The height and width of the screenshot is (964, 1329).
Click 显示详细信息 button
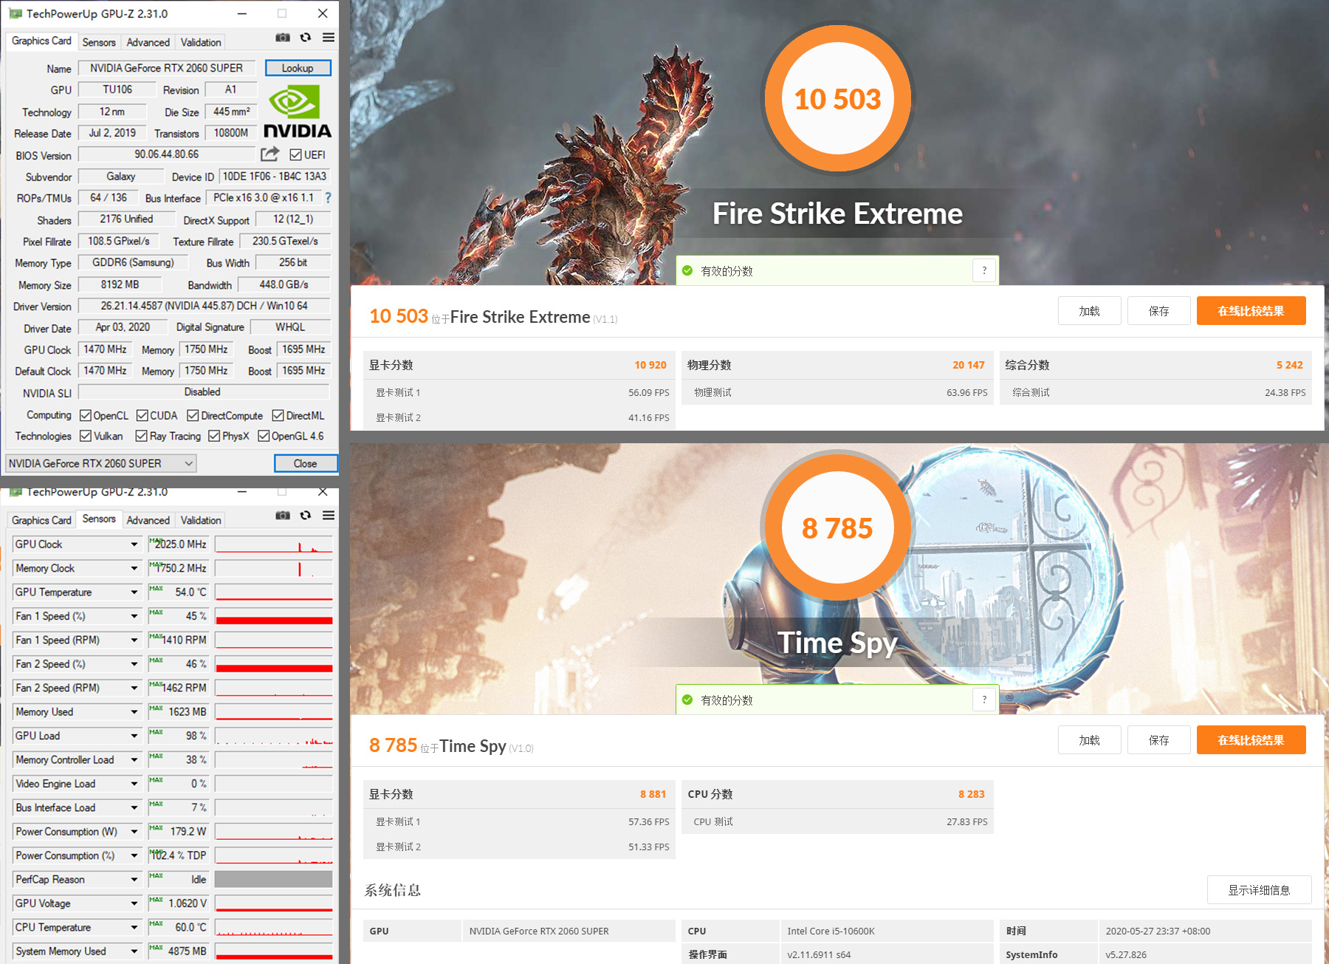click(x=1260, y=890)
